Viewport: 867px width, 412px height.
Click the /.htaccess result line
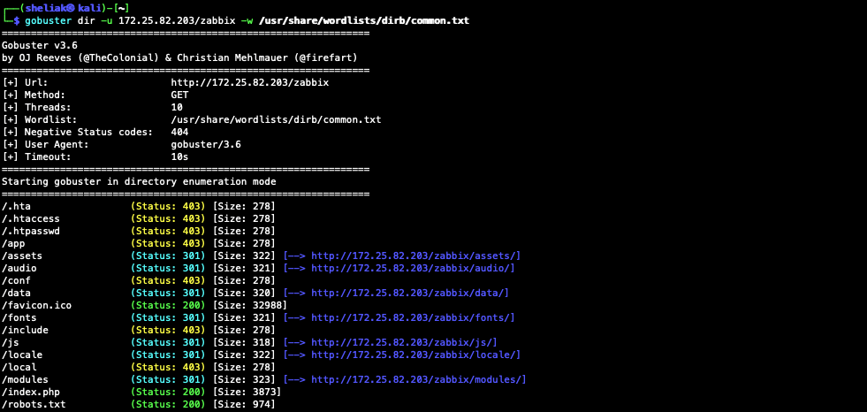pos(31,218)
